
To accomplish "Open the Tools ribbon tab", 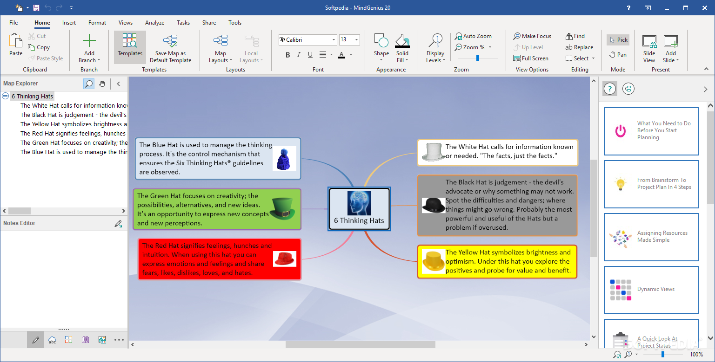I will (235, 23).
